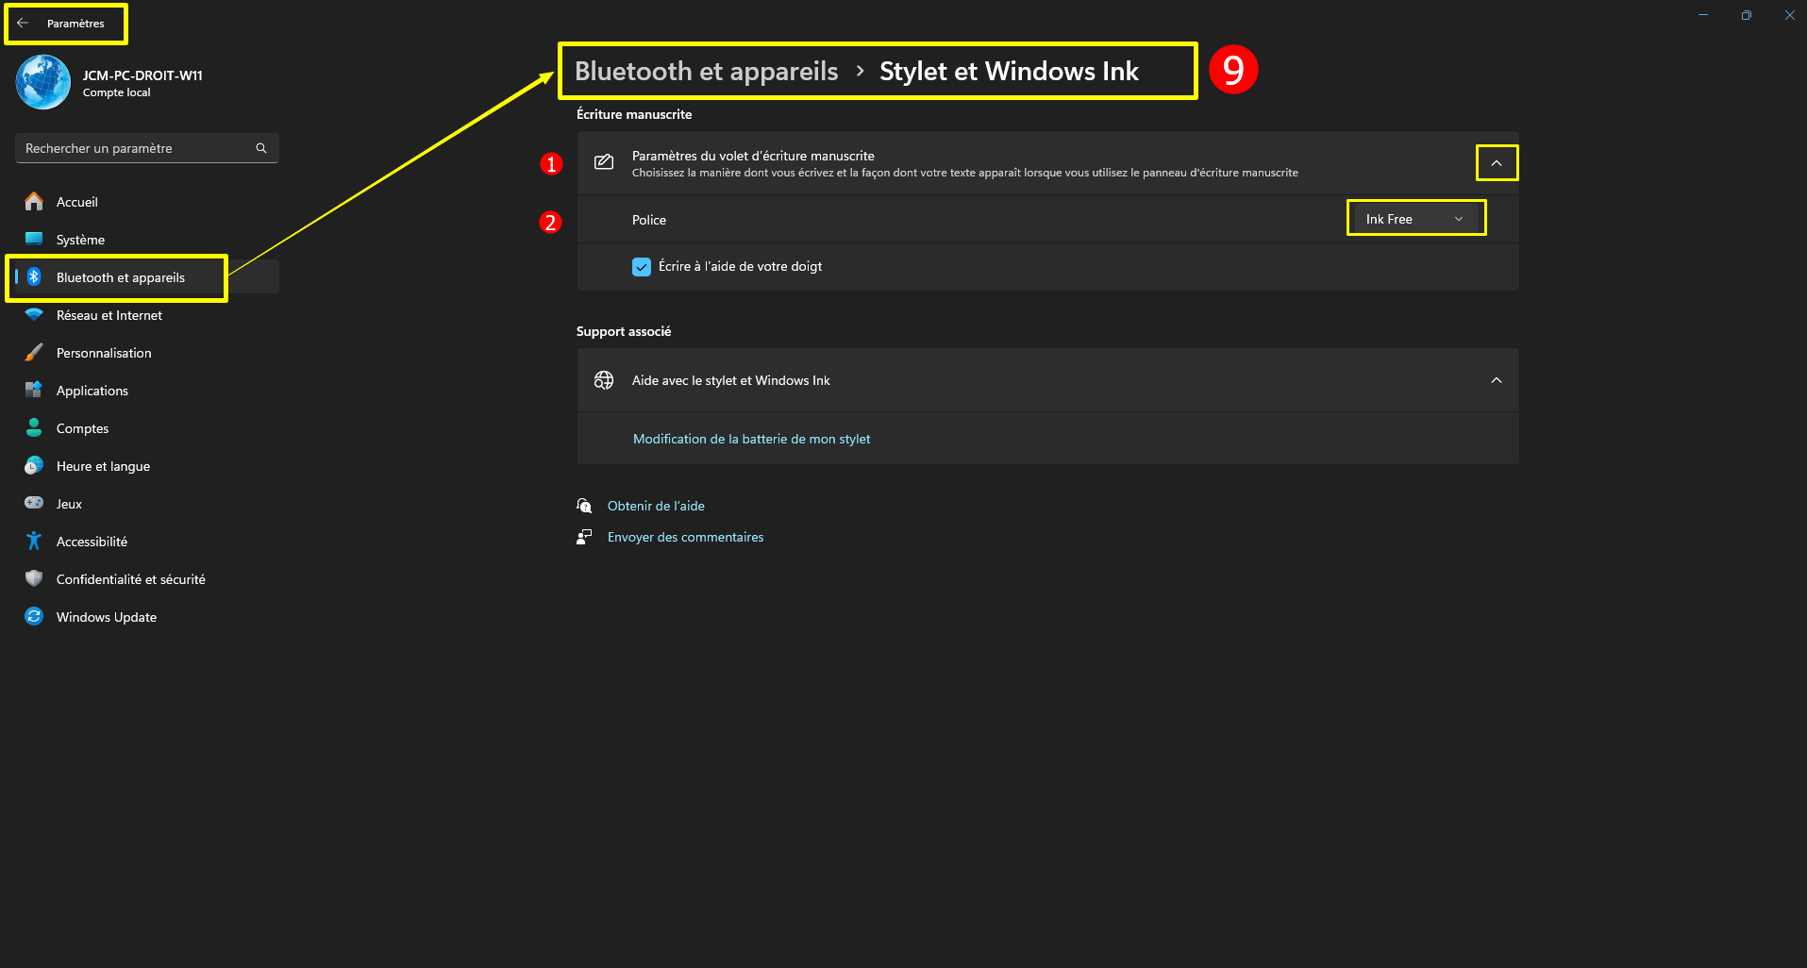
Task: Click the Réseau et Internet wifi icon
Action: coord(34,315)
